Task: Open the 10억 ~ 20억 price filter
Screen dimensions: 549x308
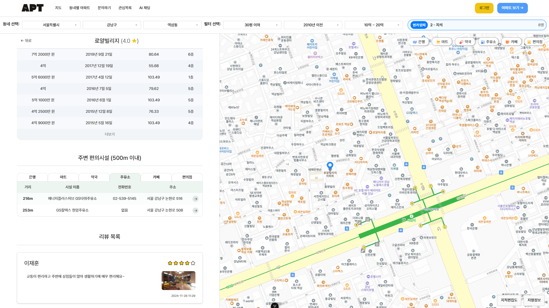Action: [x=374, y=25]
